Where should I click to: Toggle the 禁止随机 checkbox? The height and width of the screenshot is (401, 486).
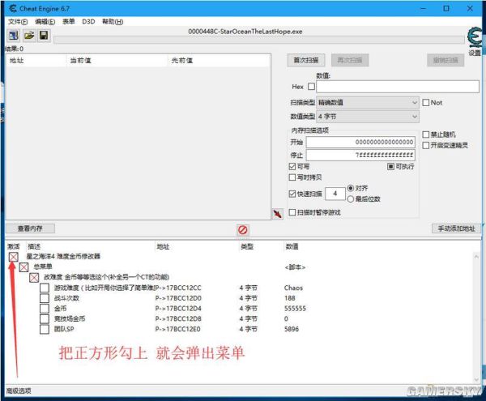426,134
